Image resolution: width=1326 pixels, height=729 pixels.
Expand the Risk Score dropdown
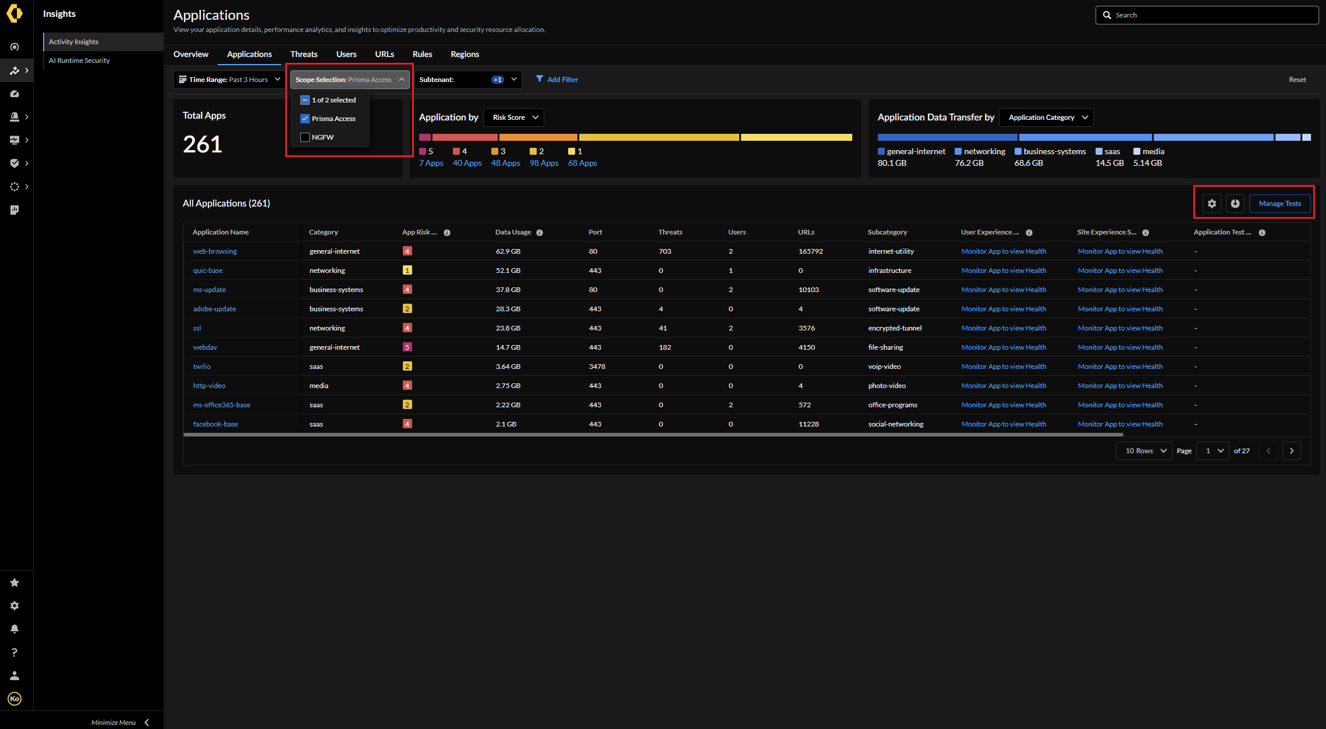(x=513, y=118)
